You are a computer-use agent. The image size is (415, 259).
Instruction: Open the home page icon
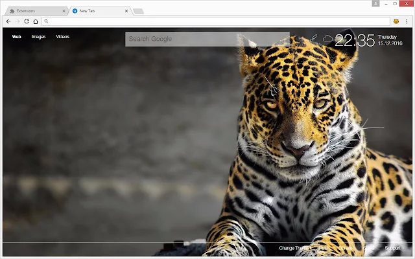point(36,21)
